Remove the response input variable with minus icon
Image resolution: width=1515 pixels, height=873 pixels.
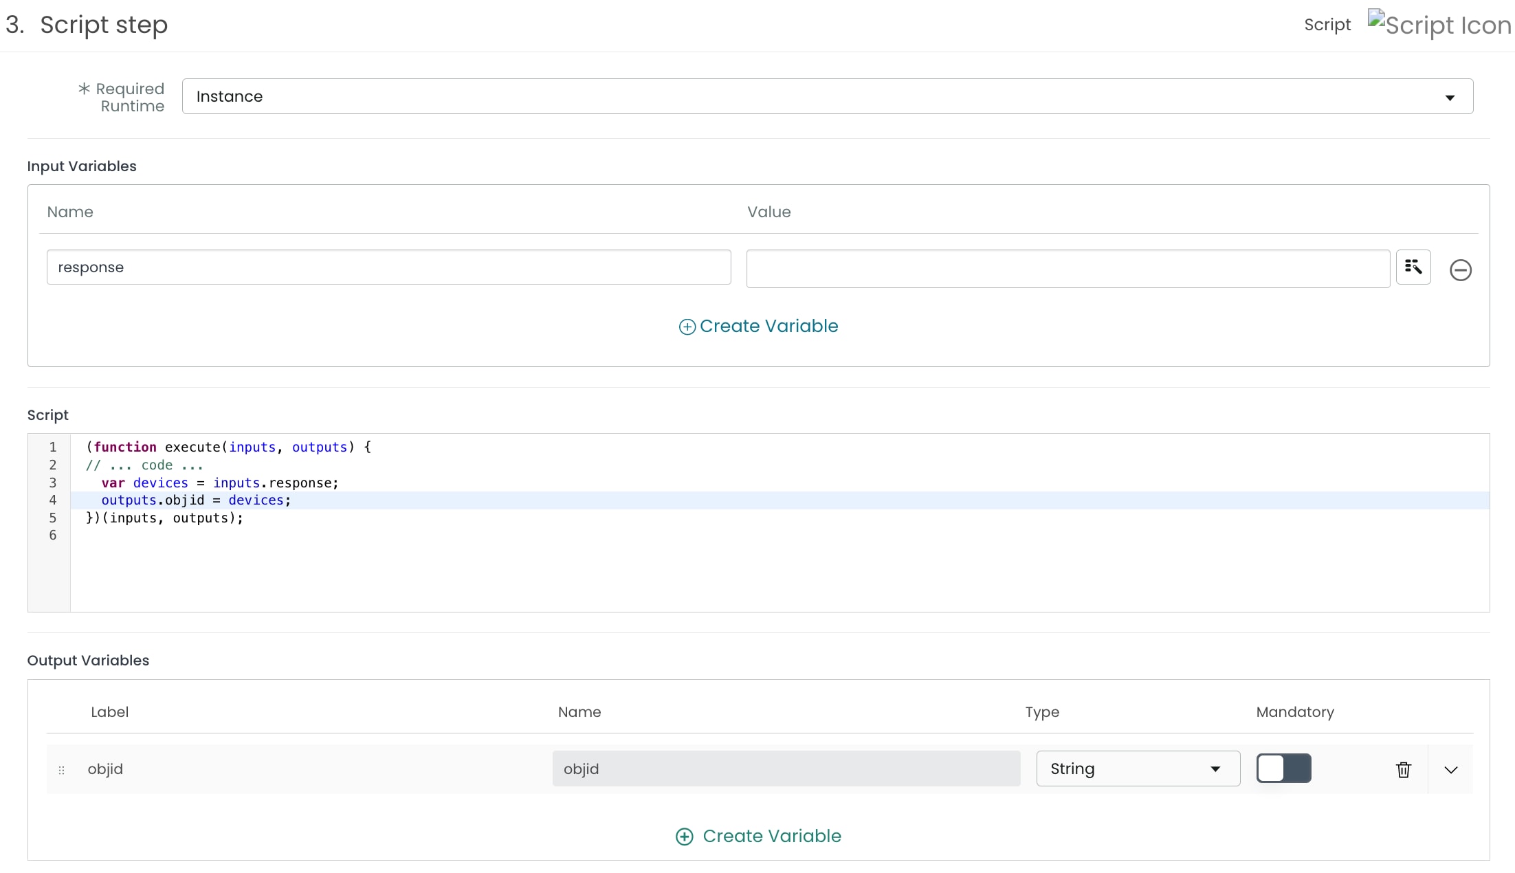tap(1460, 269)
